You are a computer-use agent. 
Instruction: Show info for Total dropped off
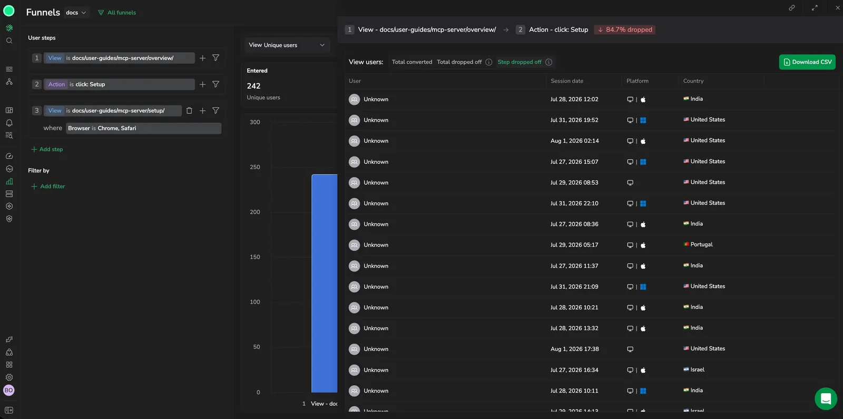click(489, 62)
